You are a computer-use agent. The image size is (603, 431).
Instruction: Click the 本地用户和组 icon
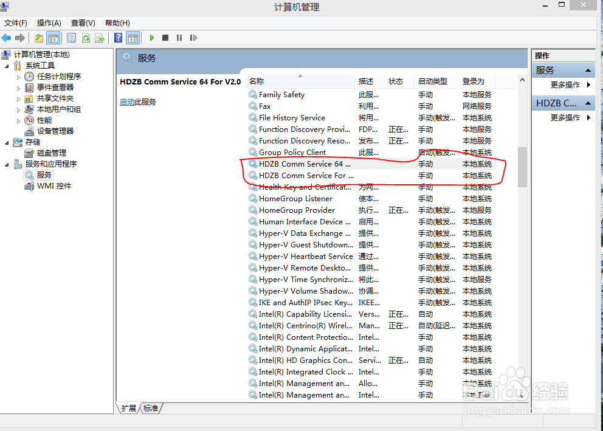[29, 109]
